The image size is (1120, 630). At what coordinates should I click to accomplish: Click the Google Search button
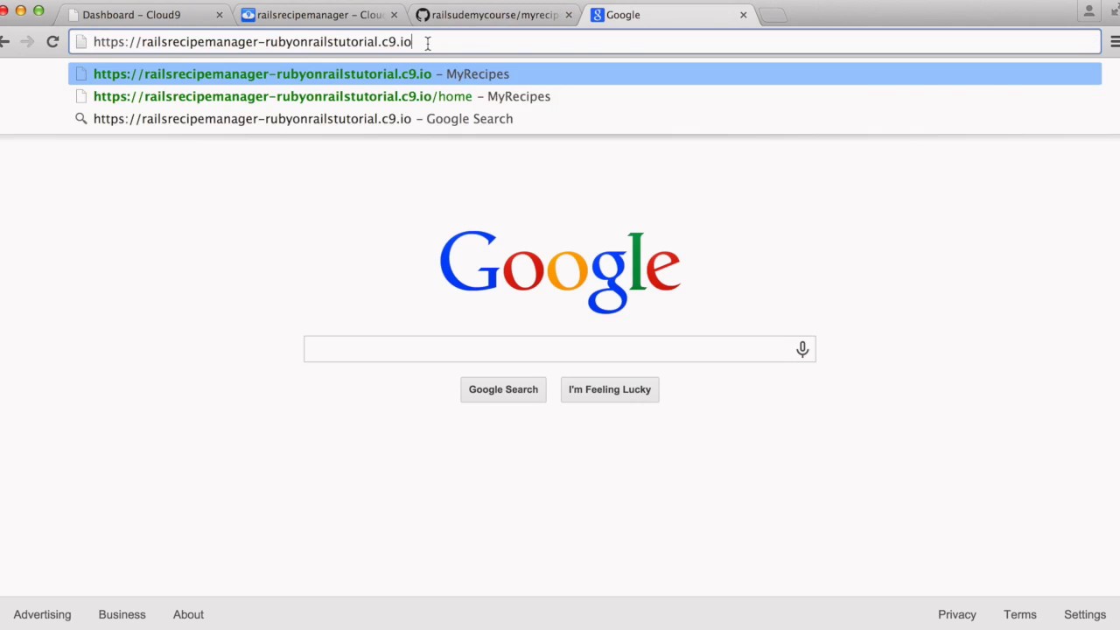pos(503,389)
